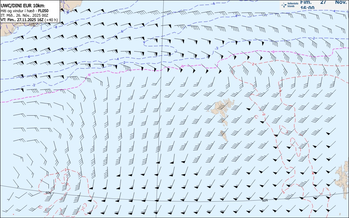349x218 pixels.
Task: Click the "Fim." weekday in the header banner
Action: (x=306, y=2)
